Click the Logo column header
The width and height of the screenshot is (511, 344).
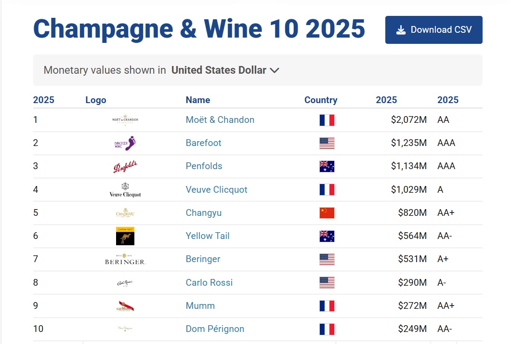pos(96,100)
